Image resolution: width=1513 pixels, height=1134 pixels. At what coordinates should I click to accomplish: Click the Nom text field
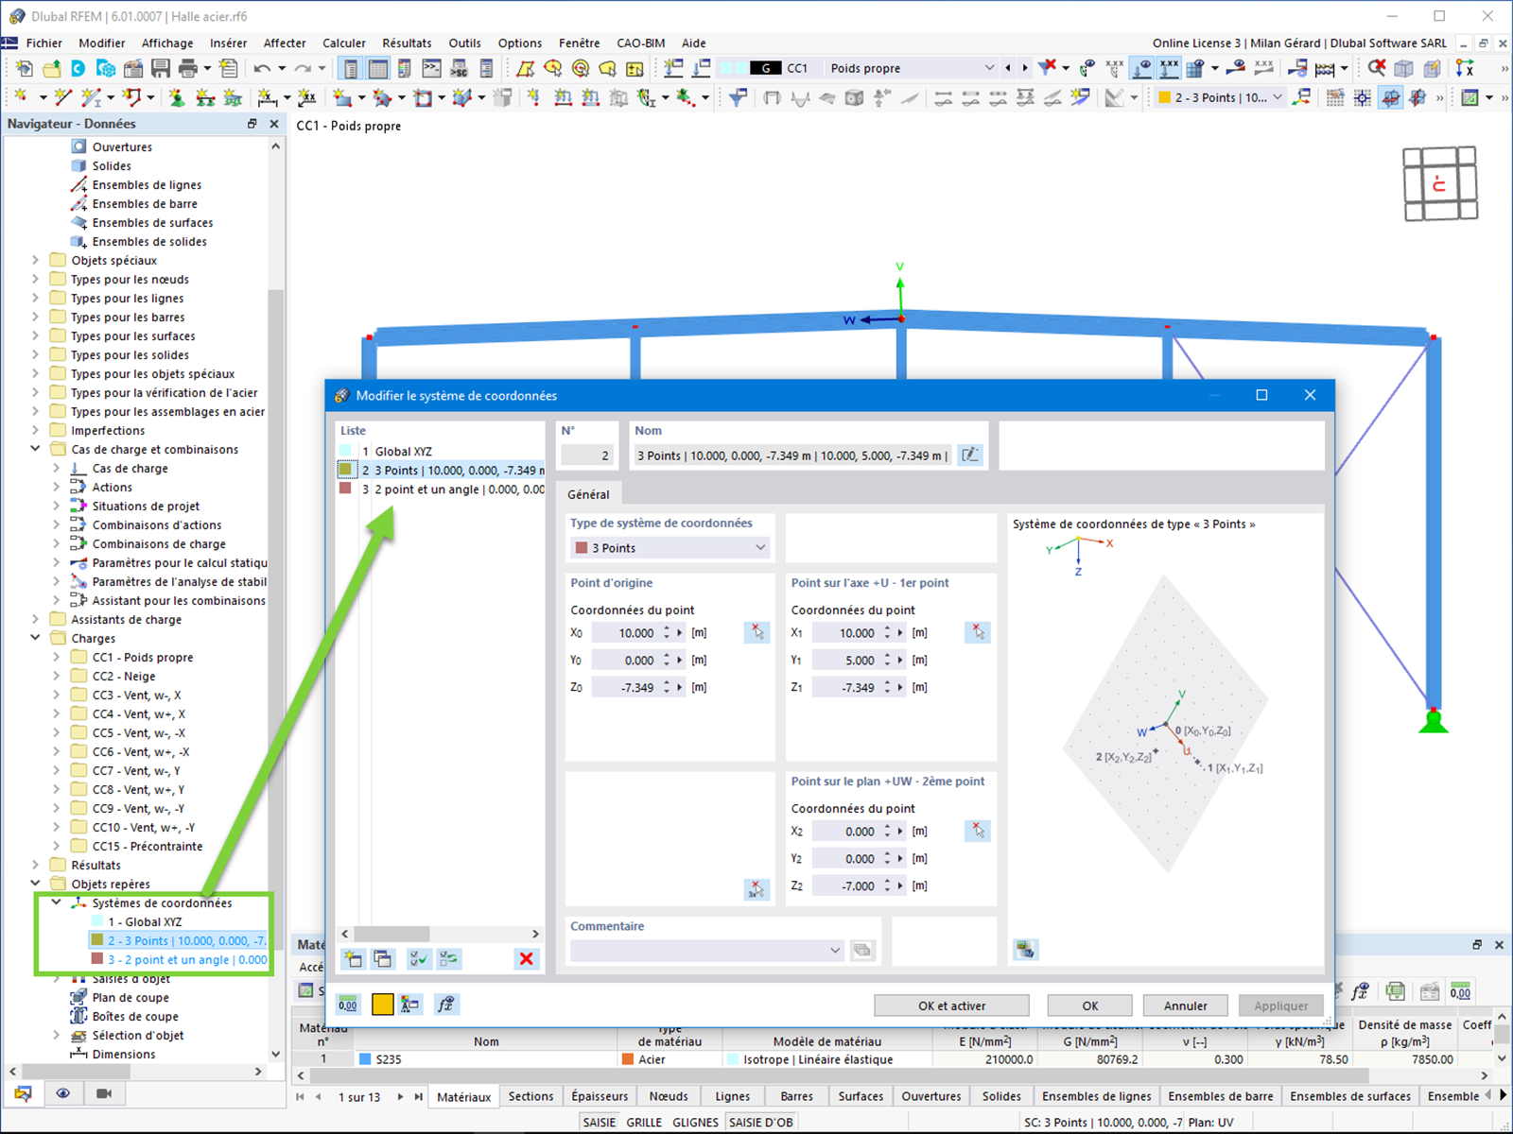[x=793, y=455]
